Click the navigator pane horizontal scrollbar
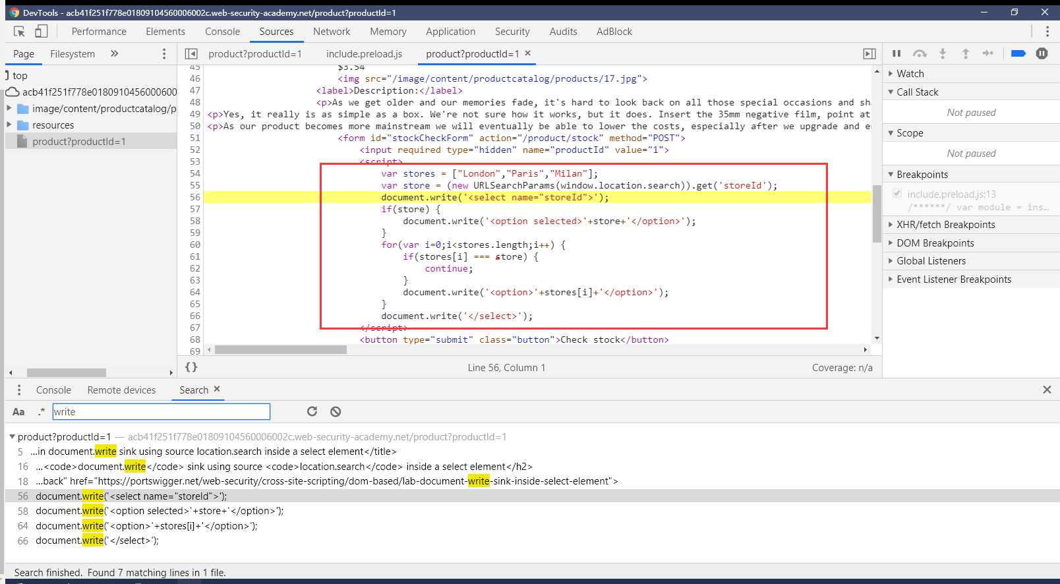The height and width of the screenshot is (584, 1060). point(66,372)
